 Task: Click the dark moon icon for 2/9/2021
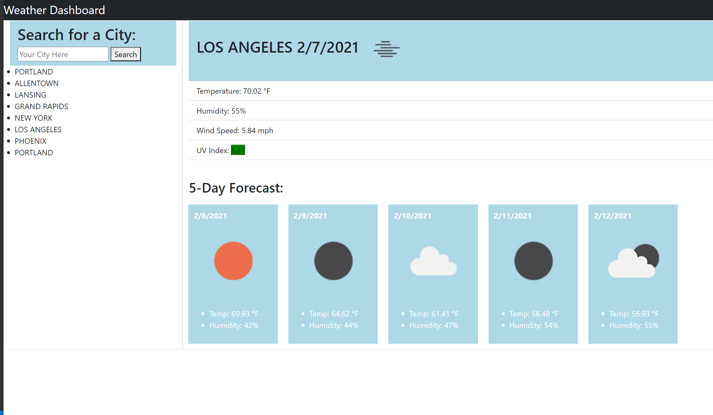(333, 261)
